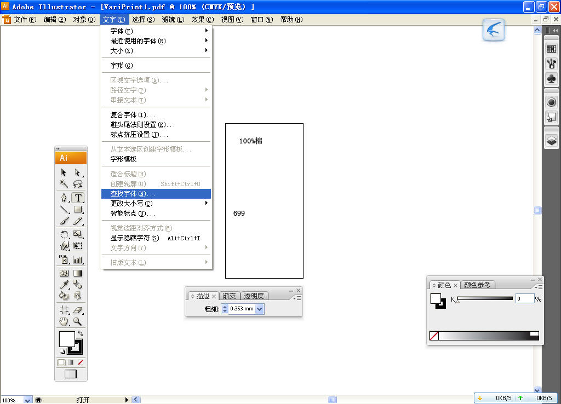Open status bar display menu arrow
The height and width of the screenshot is (404, 561).
coord(127,400)
